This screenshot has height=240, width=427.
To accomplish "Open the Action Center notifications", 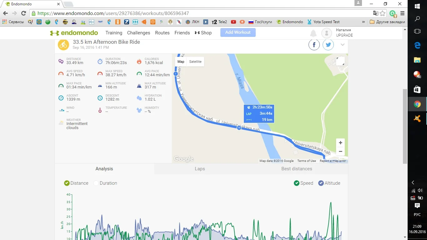I will [x=417, y=205].
